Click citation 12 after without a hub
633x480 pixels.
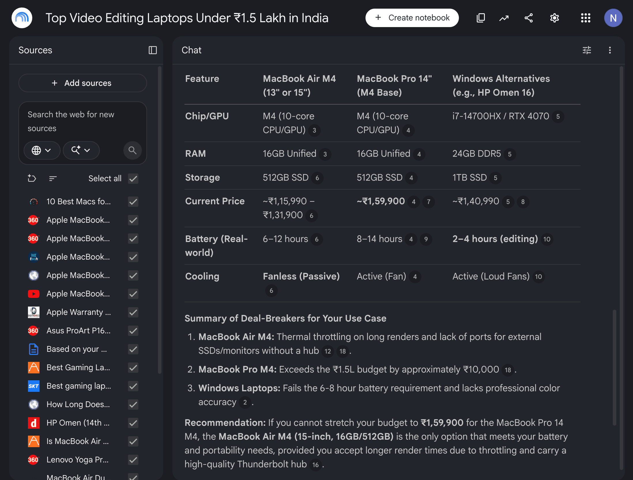click(x=327, y=351)
